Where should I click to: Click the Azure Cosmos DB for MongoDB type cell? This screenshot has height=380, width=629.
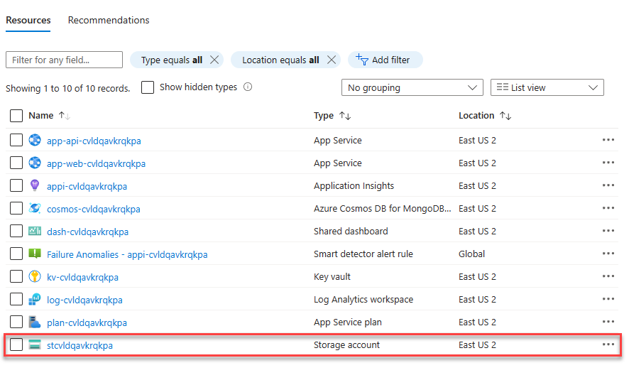click(382, 209)
